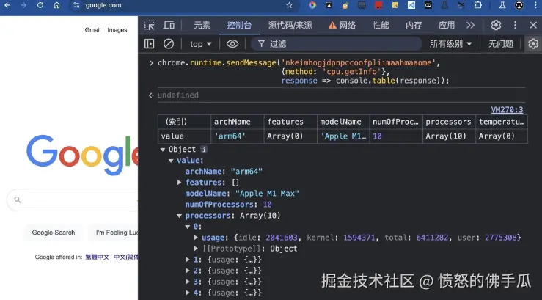The width and height of the screenshot is (542, 300).
Task: Open DevTools three-dot customize menu
Action: pos(515,25)
